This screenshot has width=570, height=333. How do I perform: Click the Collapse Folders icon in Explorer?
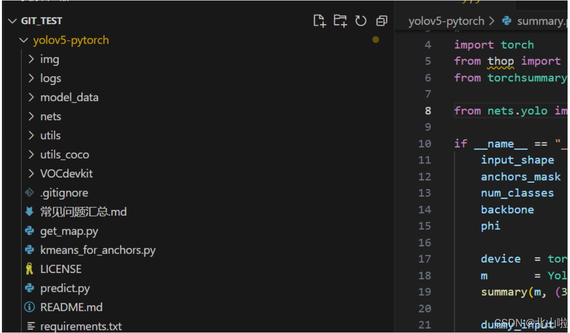click(x=382, y=21)
